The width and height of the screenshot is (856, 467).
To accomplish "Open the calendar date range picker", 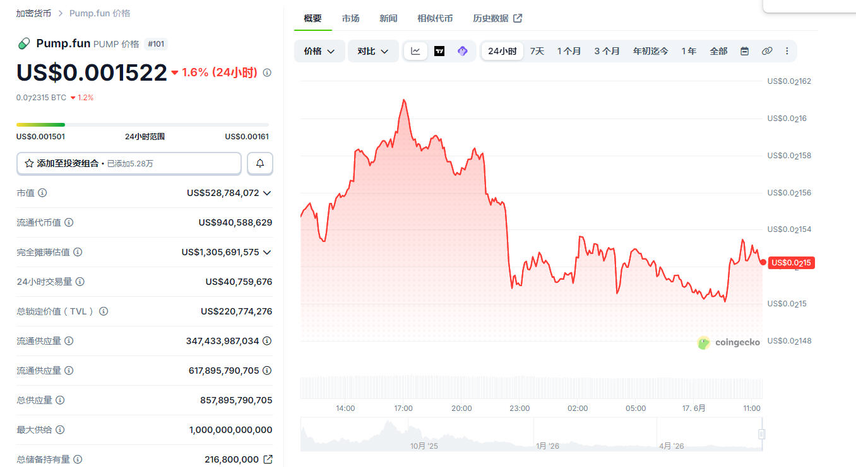I will (744, 51).
